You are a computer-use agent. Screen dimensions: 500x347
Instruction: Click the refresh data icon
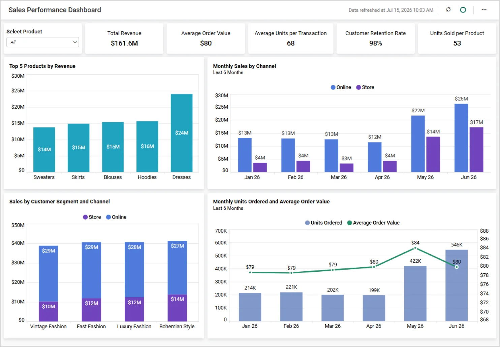tap(448, 10)
